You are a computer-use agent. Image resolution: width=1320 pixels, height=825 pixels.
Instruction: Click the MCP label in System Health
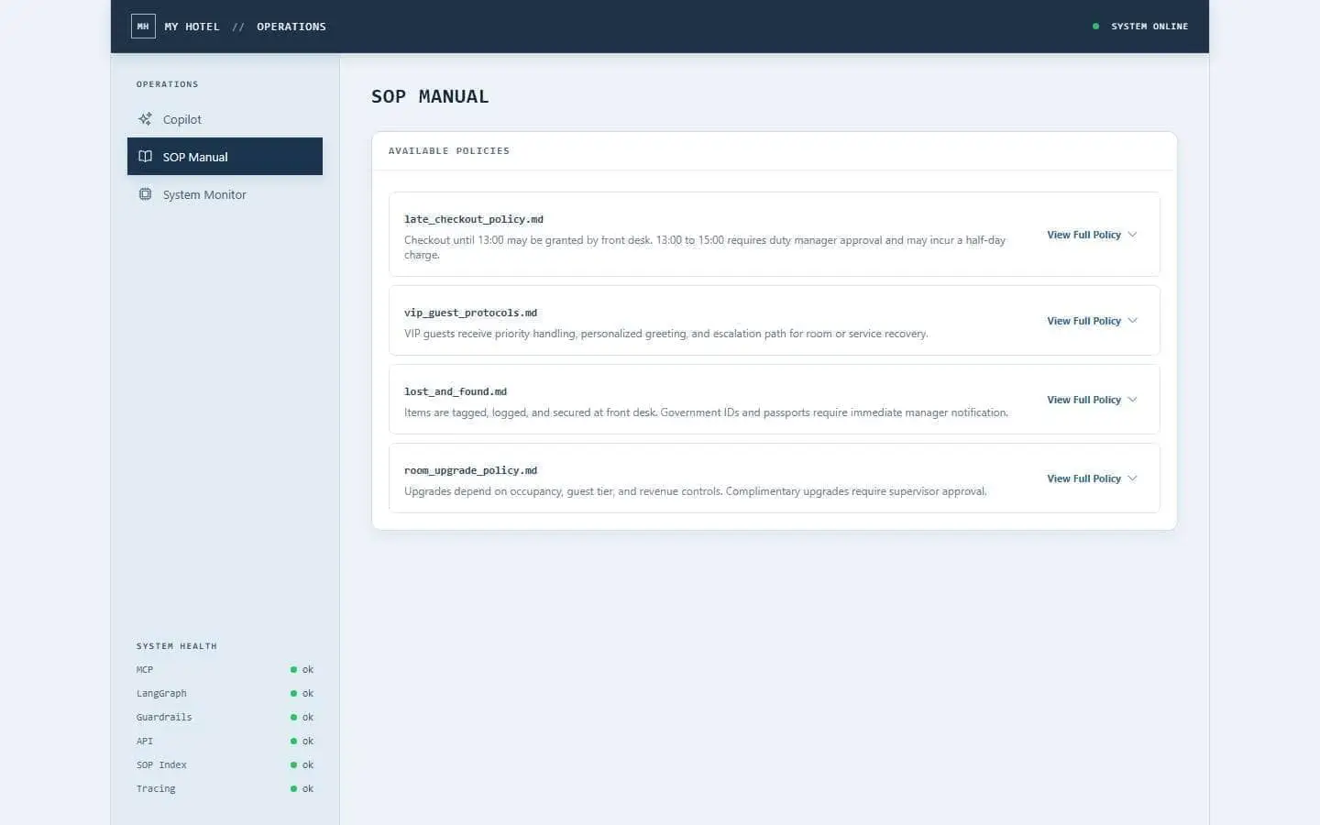145,670
